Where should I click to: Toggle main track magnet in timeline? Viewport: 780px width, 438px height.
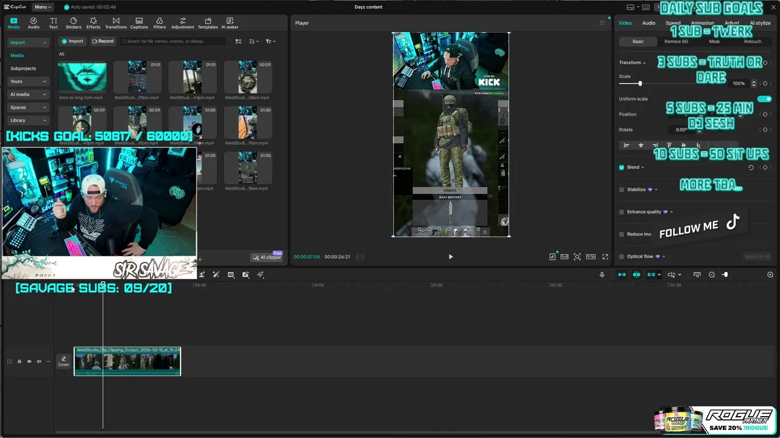(x=622, y=275)
